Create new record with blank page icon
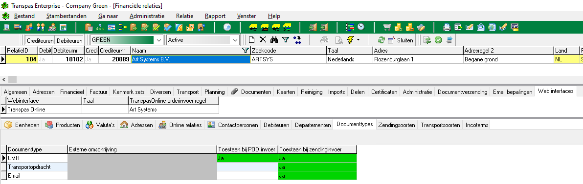 [x=252, y=40]
